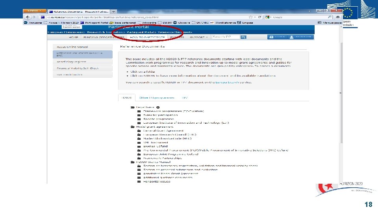Click folder icon of Horizontal issues

pyautogui.click(x=139, y=181)
